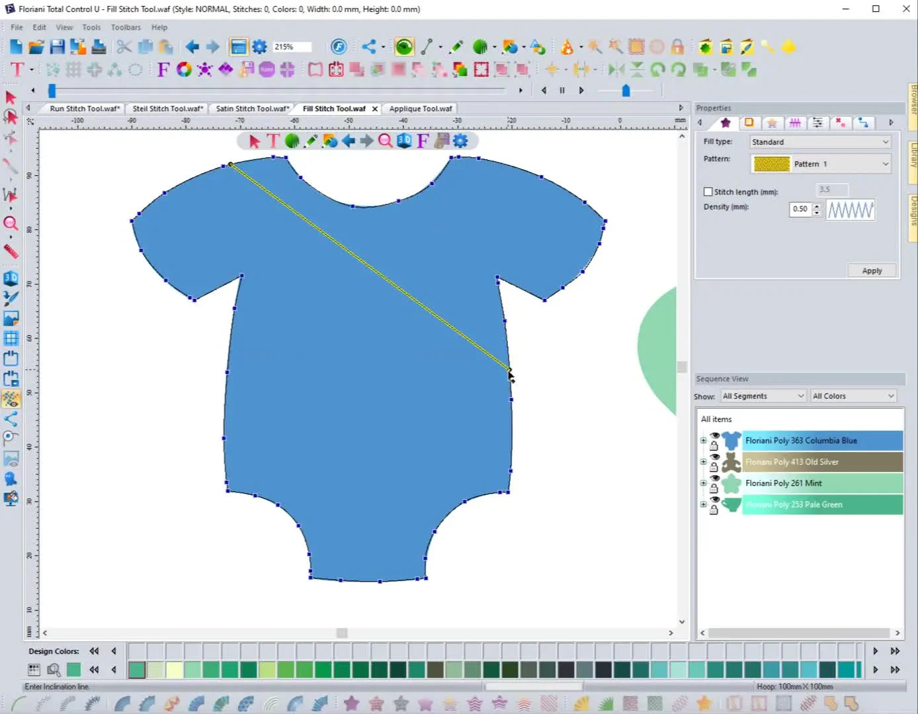Viewport: 918px width, 714px height.
Task: Click inside the Density value field
Action: click(800, 209)
